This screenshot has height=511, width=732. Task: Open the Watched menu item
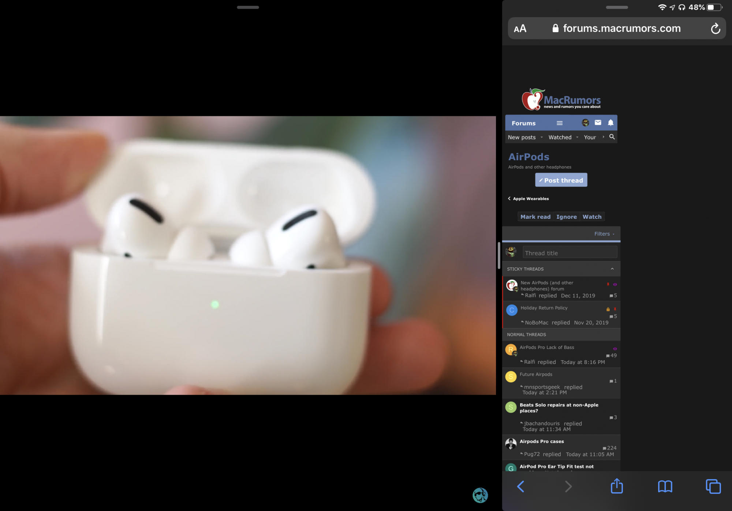[x=560, y=137]
